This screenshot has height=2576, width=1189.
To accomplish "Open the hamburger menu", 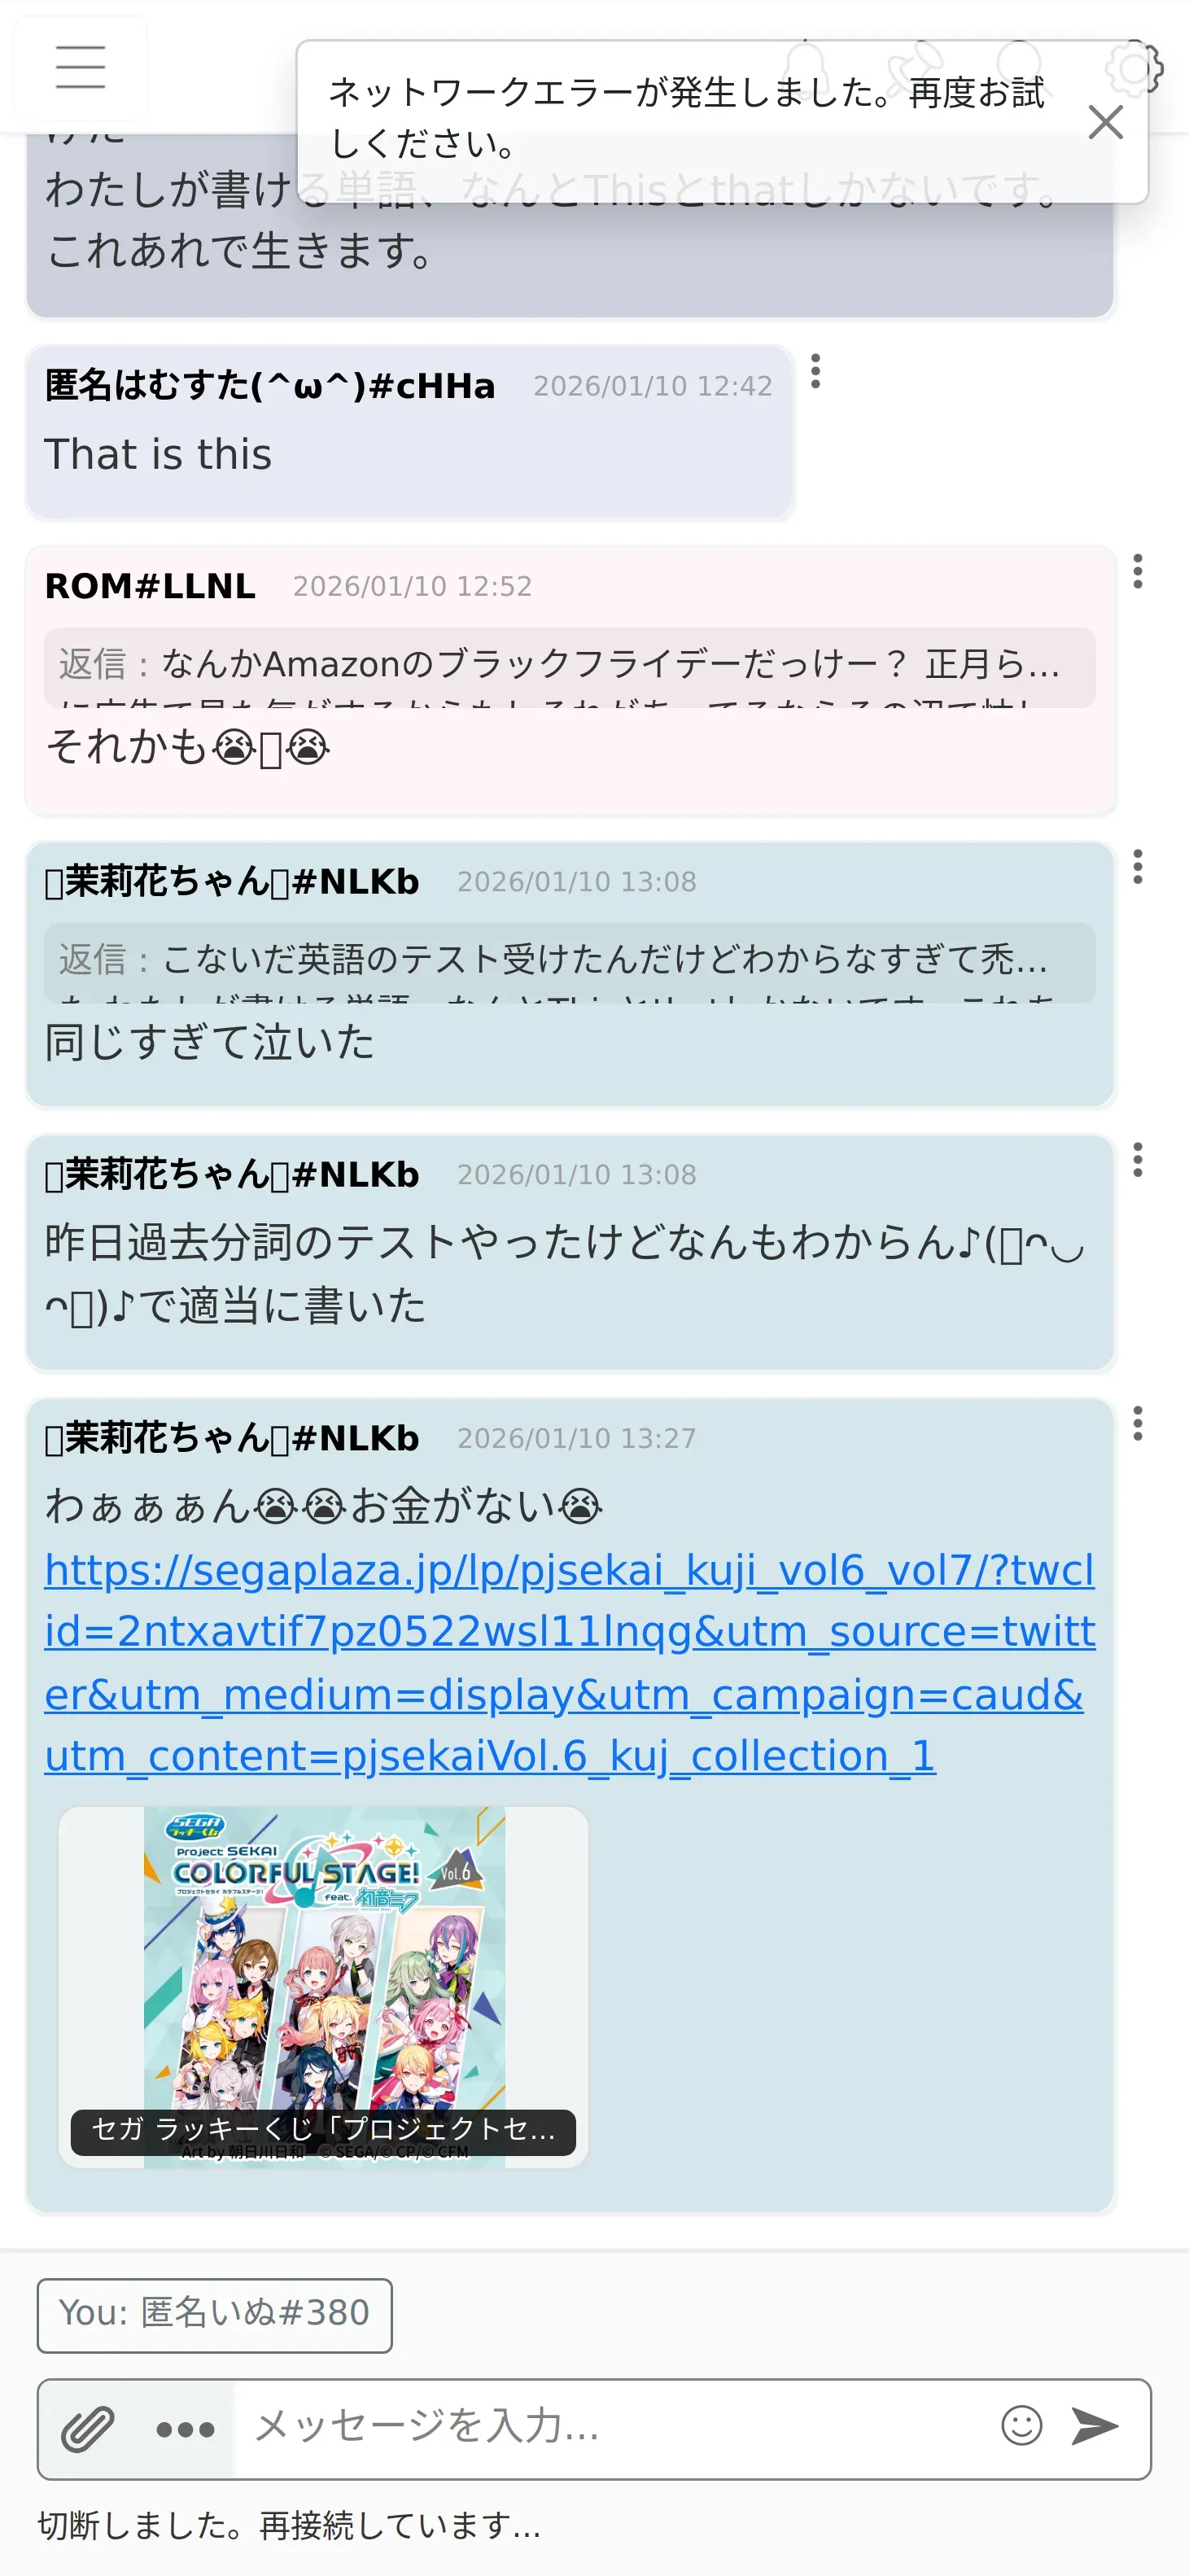I will point(80,68).
